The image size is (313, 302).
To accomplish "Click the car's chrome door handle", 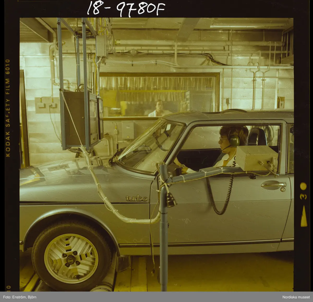I will (273, 185).
